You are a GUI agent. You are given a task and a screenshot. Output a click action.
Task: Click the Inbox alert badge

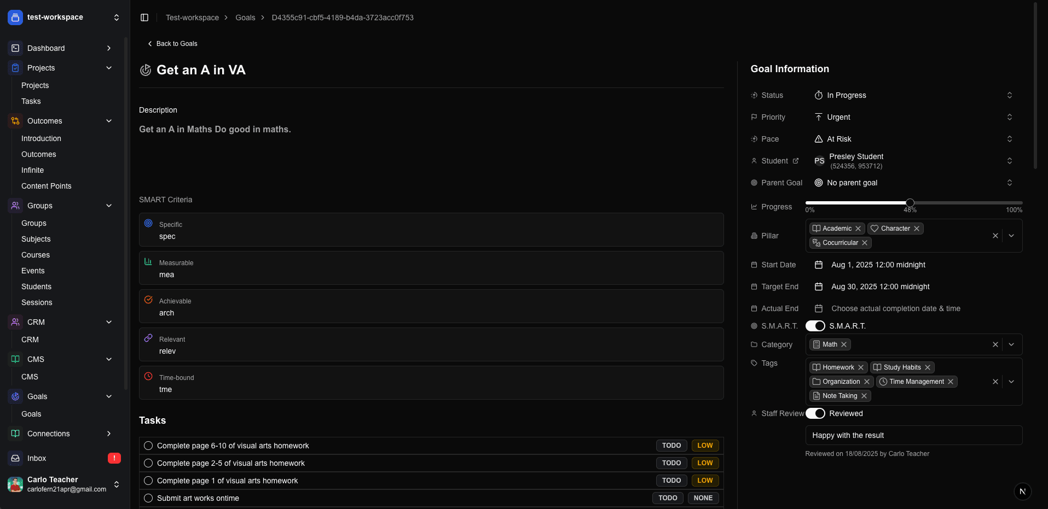[x=114, y=458]
